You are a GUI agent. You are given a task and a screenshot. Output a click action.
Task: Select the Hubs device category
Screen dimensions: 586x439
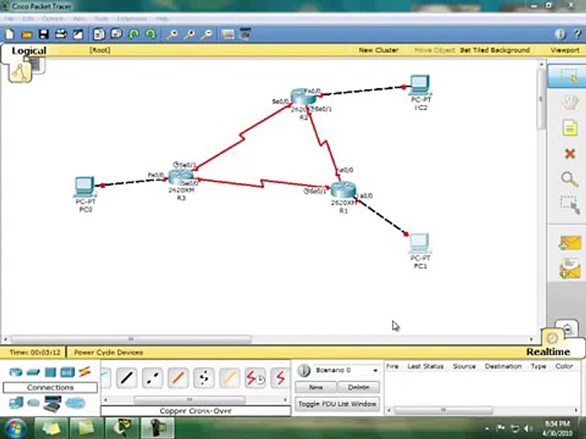coord(50,372)
